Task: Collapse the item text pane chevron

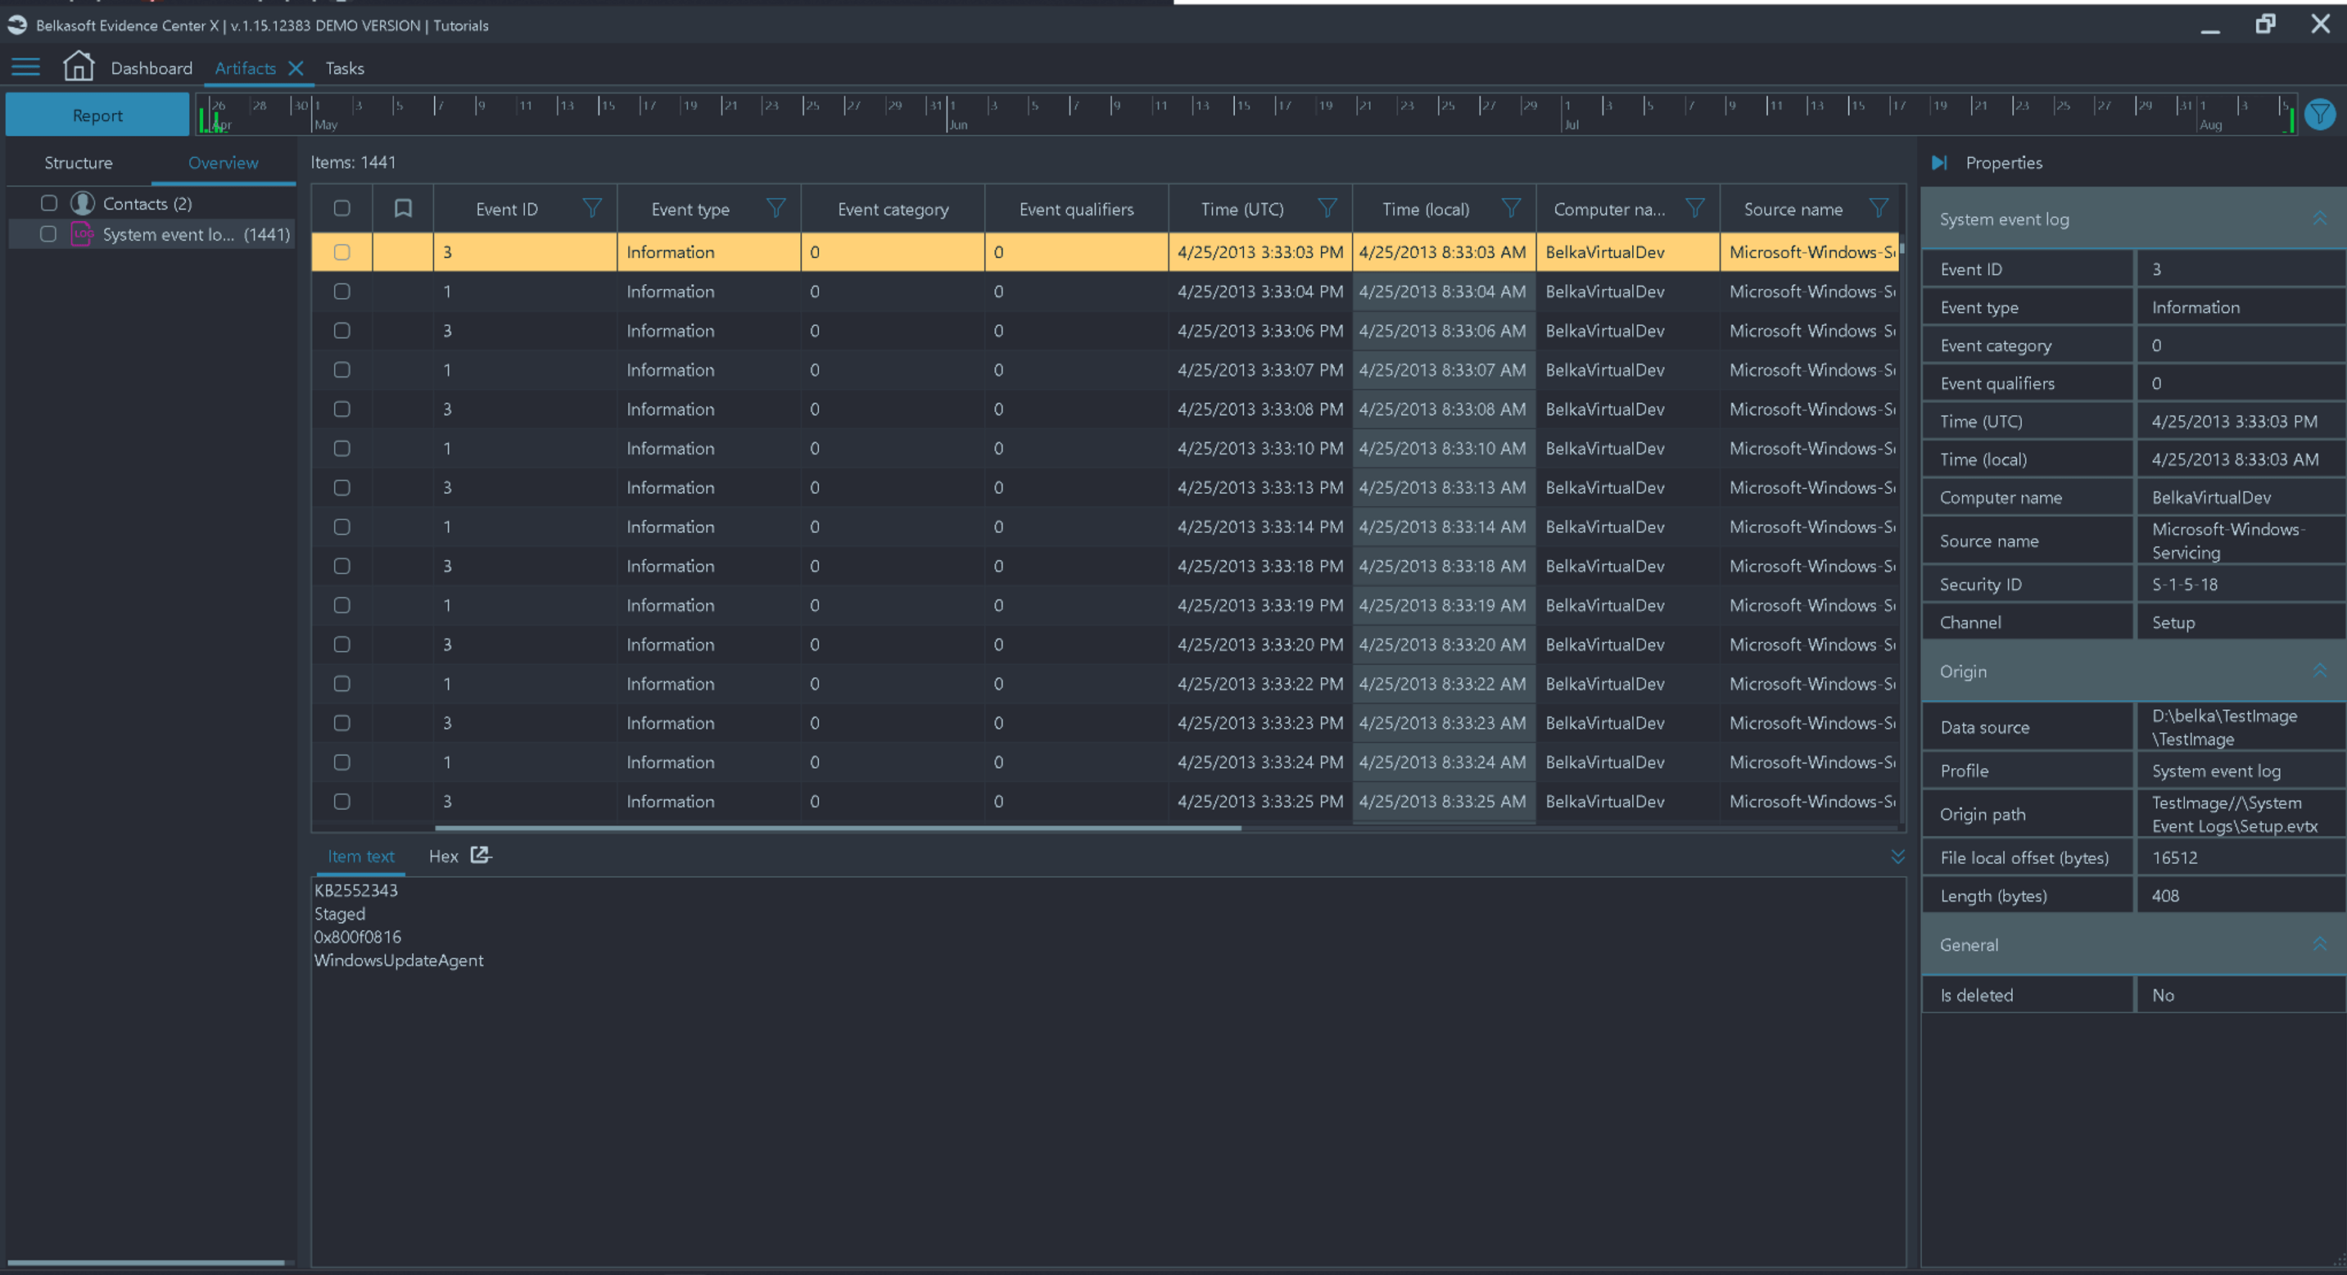Action: tap(1897, 857)
